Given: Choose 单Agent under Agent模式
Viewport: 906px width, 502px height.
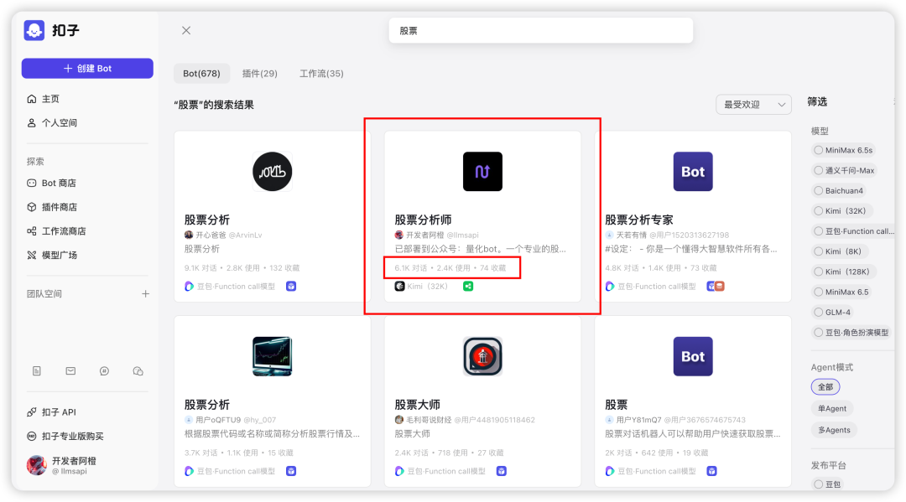Looking at the screenshot, I should (x=832, y=408).
